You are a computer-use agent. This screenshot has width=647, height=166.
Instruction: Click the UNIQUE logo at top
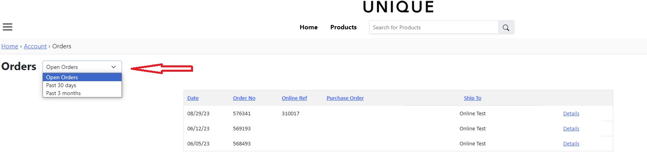(398, 7)
